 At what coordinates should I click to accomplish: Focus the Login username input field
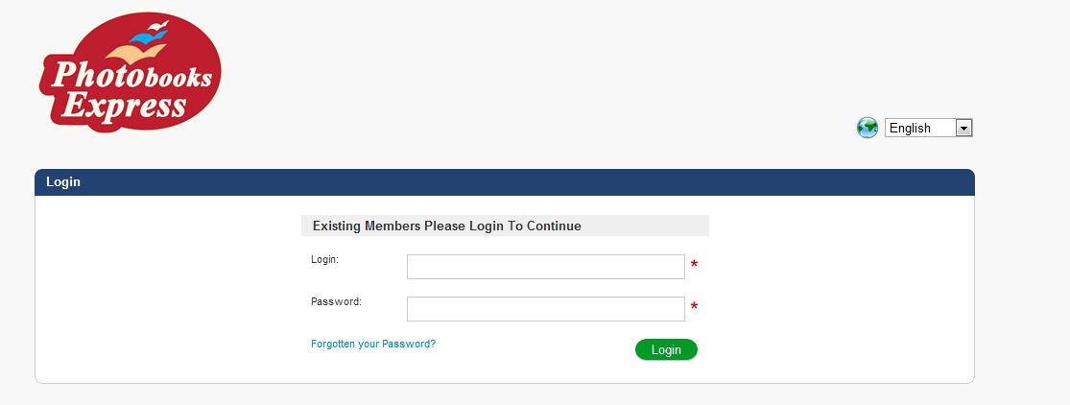(545, 267)
